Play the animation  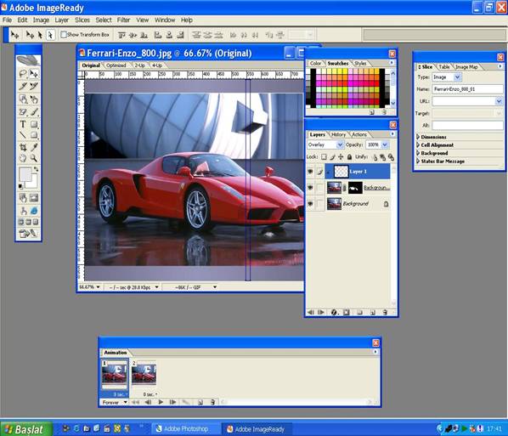pyautogui.click(x=161, y=402)
